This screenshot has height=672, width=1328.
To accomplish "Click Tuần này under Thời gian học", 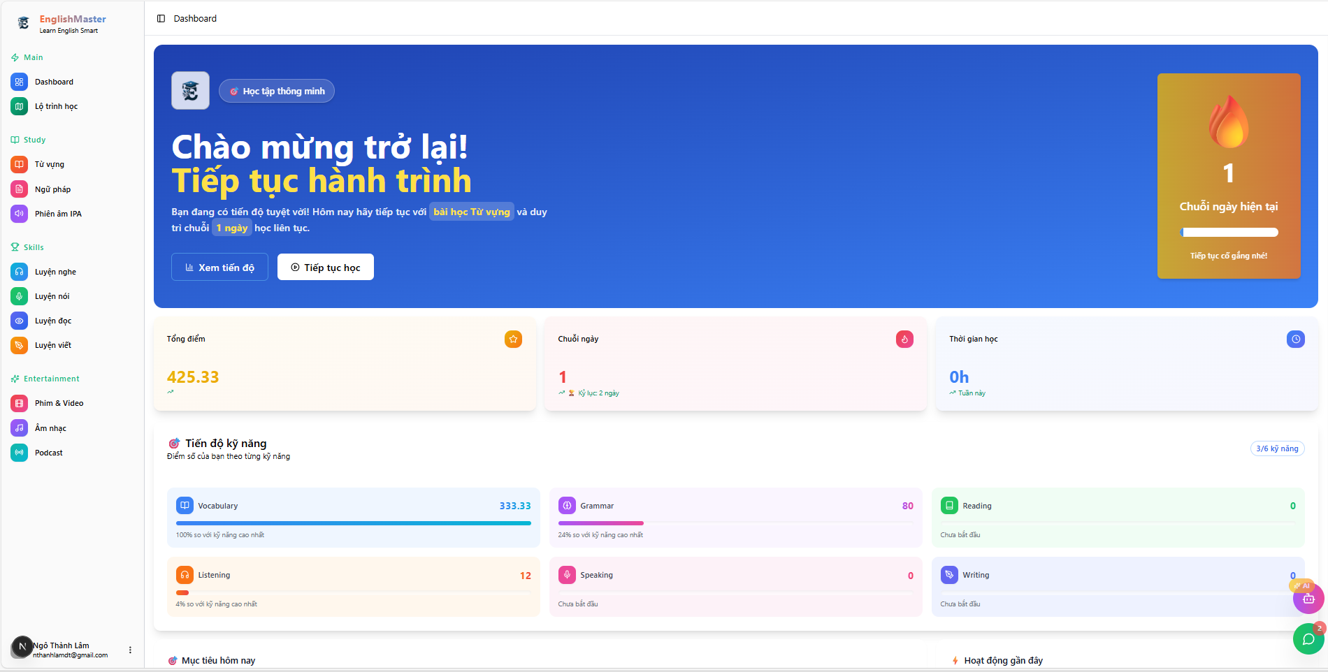I will coord(972,393).
